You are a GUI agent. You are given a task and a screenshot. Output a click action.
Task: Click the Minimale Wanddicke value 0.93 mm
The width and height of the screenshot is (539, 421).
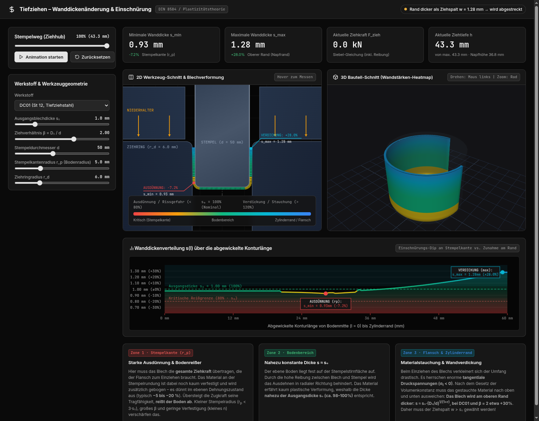tap(146, 45)
